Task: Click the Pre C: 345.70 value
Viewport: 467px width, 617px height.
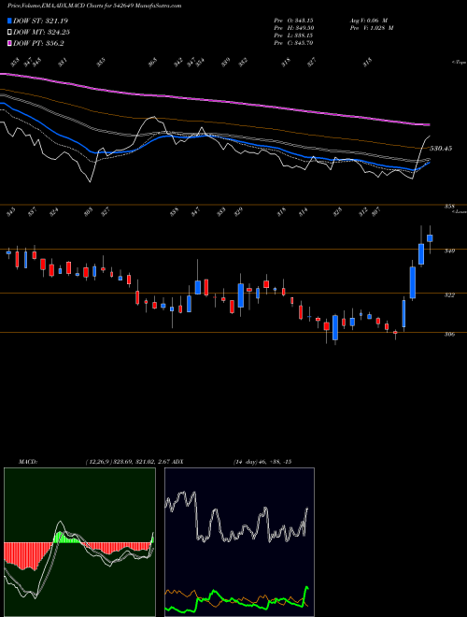Action: [293, 43]
